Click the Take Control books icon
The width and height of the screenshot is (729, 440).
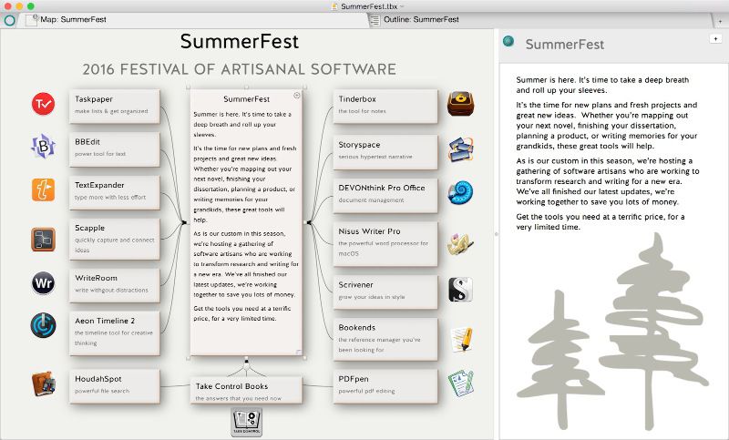[x=246, y=420]
